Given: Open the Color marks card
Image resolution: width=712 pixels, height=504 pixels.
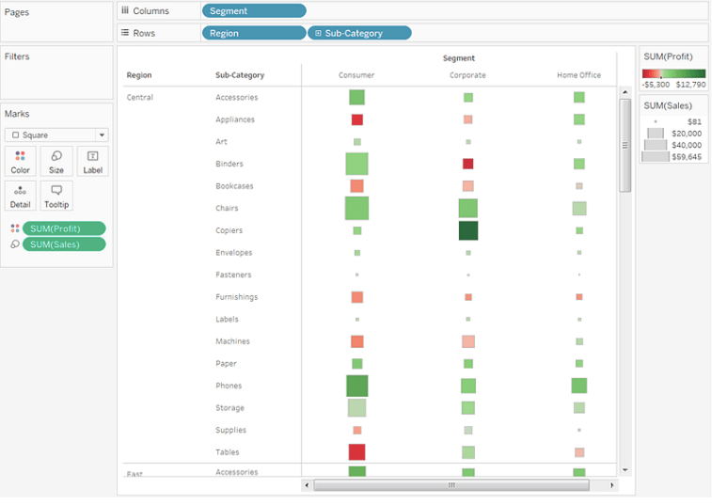Looking at the screenshot, I should coord(20,161).
